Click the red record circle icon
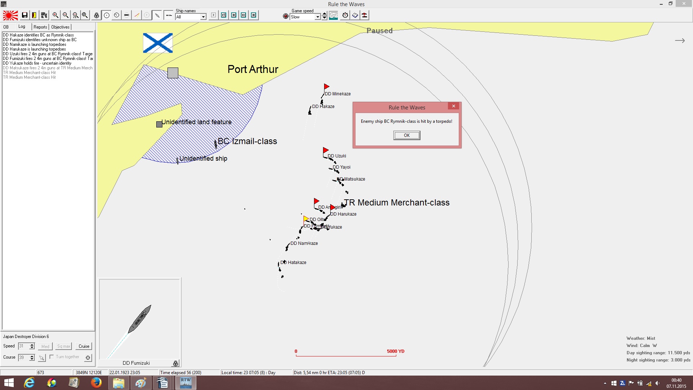The height and width of the screenshot is (390, 693). [x=286, y=16]
